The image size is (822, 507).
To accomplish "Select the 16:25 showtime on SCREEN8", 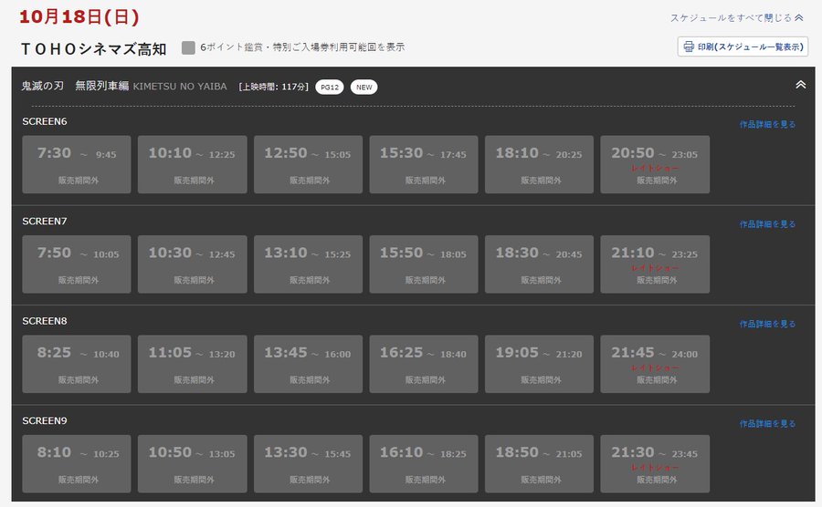I will (424, 364).
